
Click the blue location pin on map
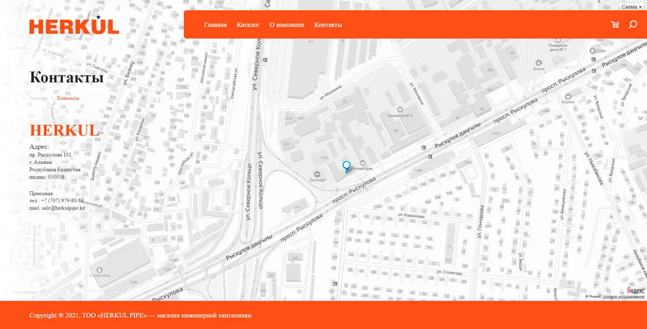346,166
